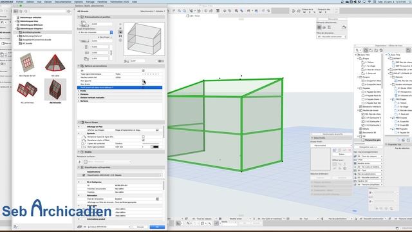Click the chain link icon between dimension fields

[111, 53]
